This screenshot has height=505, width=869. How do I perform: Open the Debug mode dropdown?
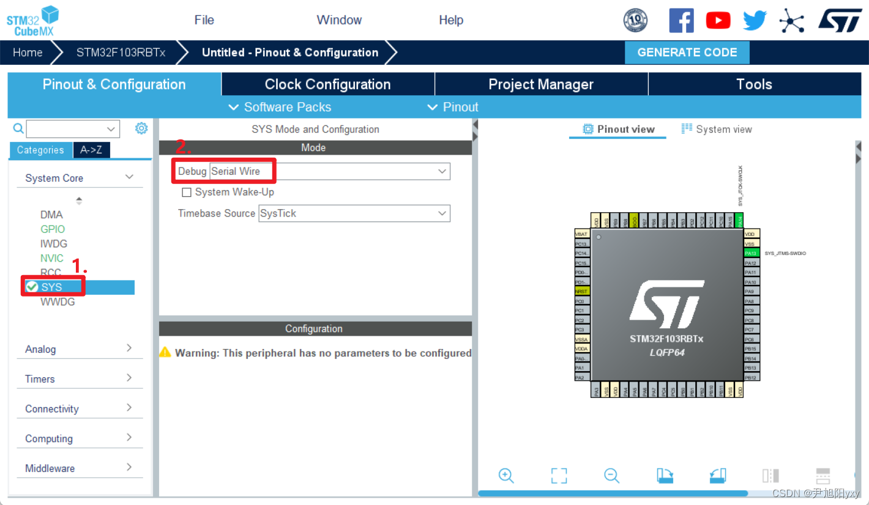point(330,171)
